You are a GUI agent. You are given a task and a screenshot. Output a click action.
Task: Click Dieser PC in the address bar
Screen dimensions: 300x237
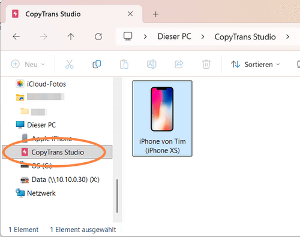coord(174,37)
